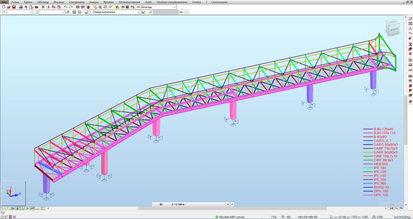Paste from clipboard
413x219 pixels.
59,7
